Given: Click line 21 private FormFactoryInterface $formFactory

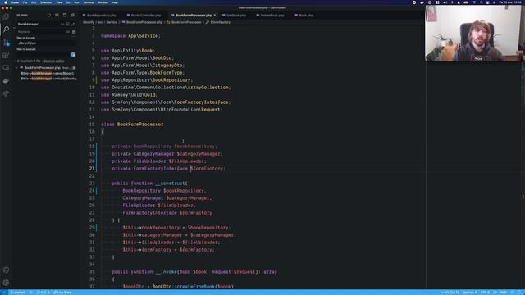Looking at the screenshot, I should pos(168,169).
